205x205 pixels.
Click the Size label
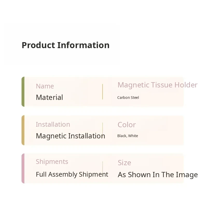[x=124, y=163]
